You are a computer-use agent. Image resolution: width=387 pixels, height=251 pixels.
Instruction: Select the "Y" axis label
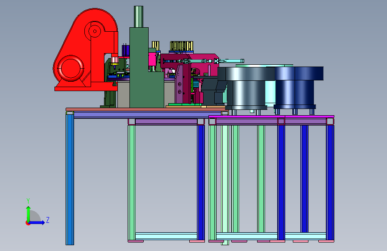pyautogui.click(x=28, y=201)
